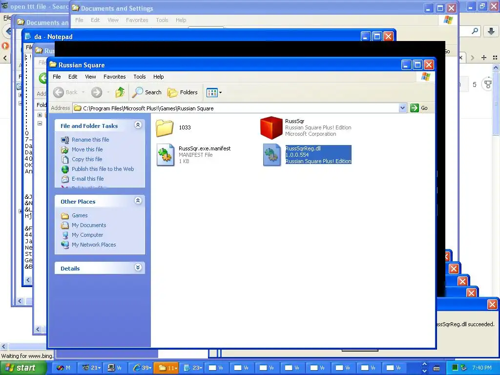This screenshot has width=500, height=375.
Task: Click the Windows start button
Action: [23, 368]
